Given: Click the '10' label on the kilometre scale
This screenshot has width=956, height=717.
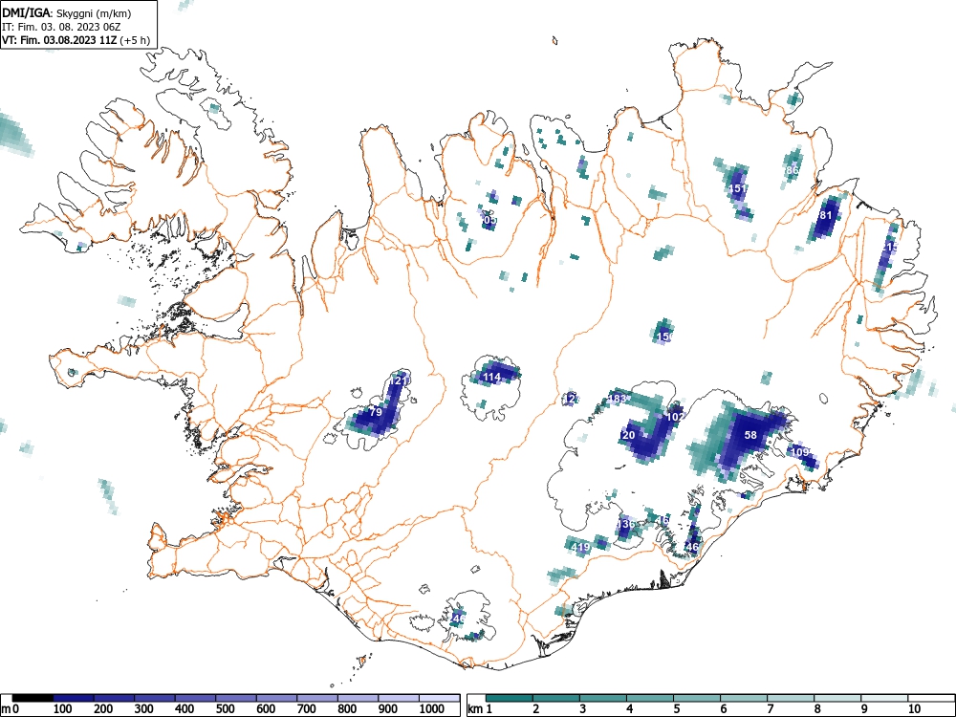Looking at the screenshot, I should (x=914, y=708).
